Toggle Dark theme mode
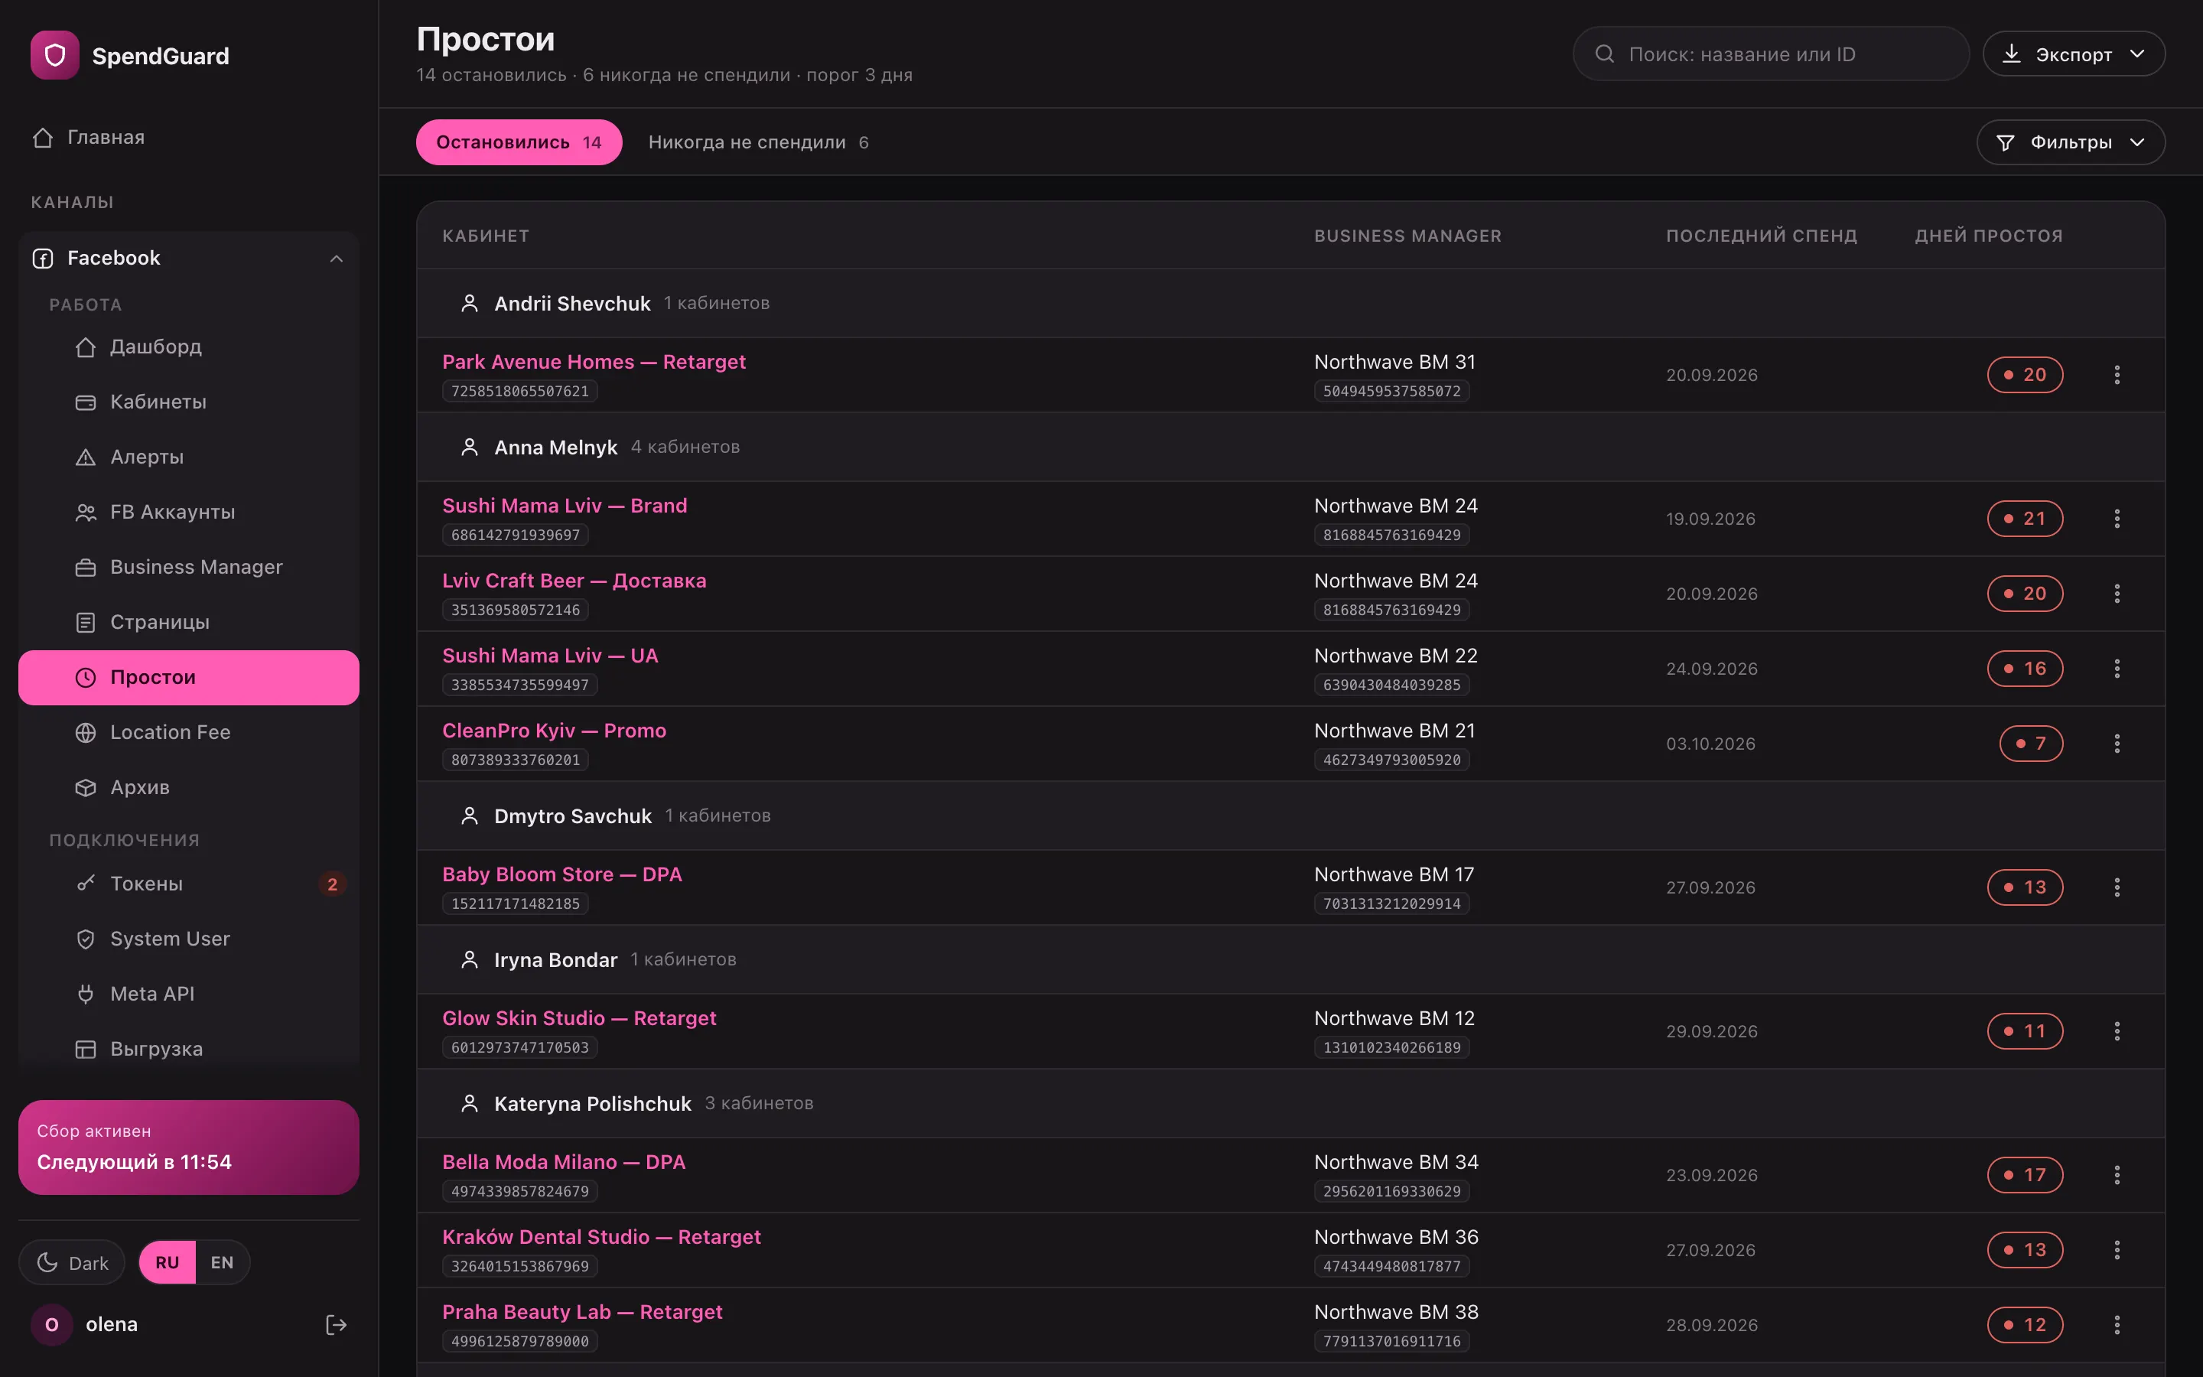This screenshot has width=2203, height=1377. point(72,1263)
